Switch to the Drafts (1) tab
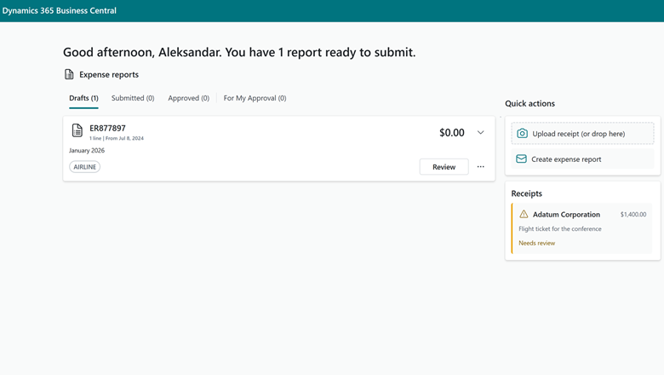 (83, 98)
